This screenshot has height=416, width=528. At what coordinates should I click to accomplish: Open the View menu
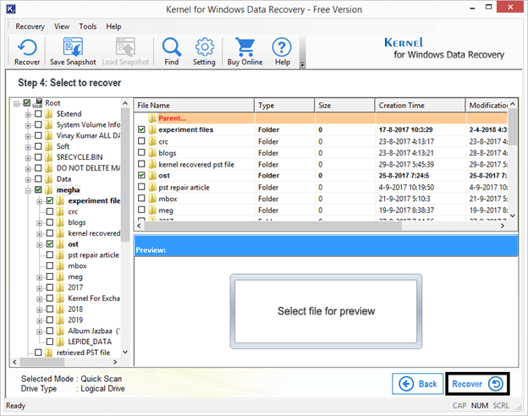coord(62,26)
